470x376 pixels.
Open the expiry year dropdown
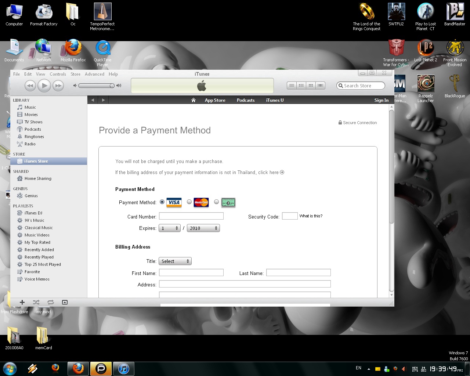click(203, 228)
